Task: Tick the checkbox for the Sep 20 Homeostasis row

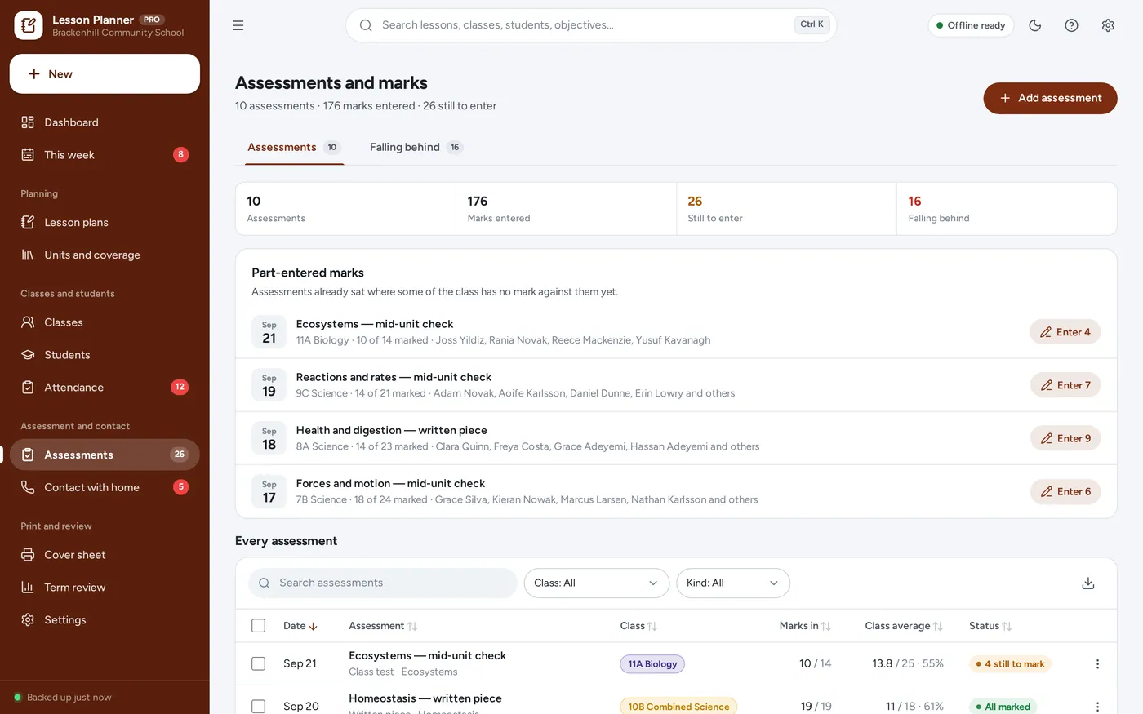Action: click(258, 707)
